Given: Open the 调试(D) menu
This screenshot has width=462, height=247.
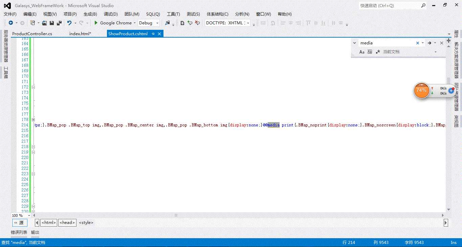Looking at the screenshot, I should pos(111,14).
